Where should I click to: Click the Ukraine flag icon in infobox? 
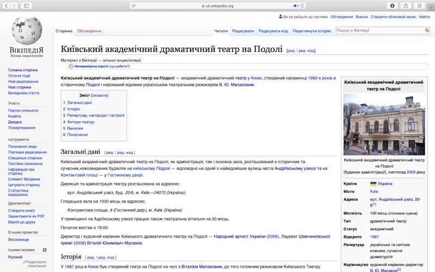(x=373, y=184)
